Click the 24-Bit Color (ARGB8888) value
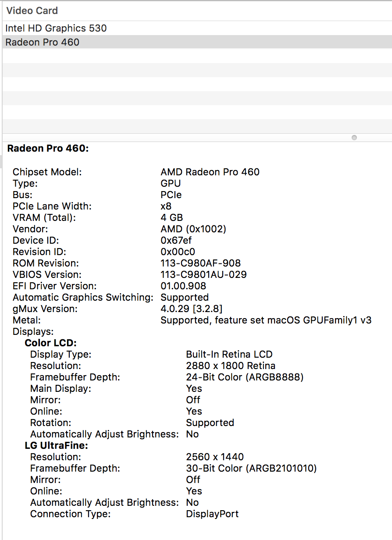 tap(245, 377)
